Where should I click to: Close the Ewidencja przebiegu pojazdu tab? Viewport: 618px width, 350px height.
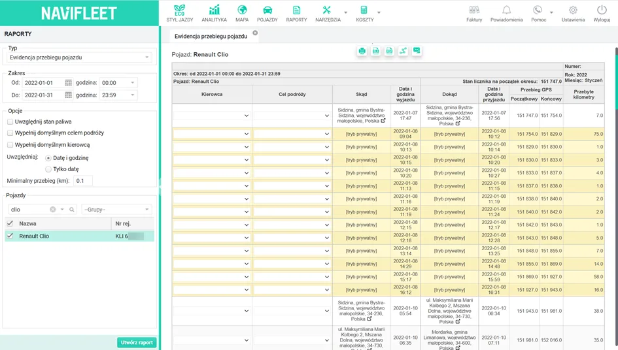click(x=256, y=33)
